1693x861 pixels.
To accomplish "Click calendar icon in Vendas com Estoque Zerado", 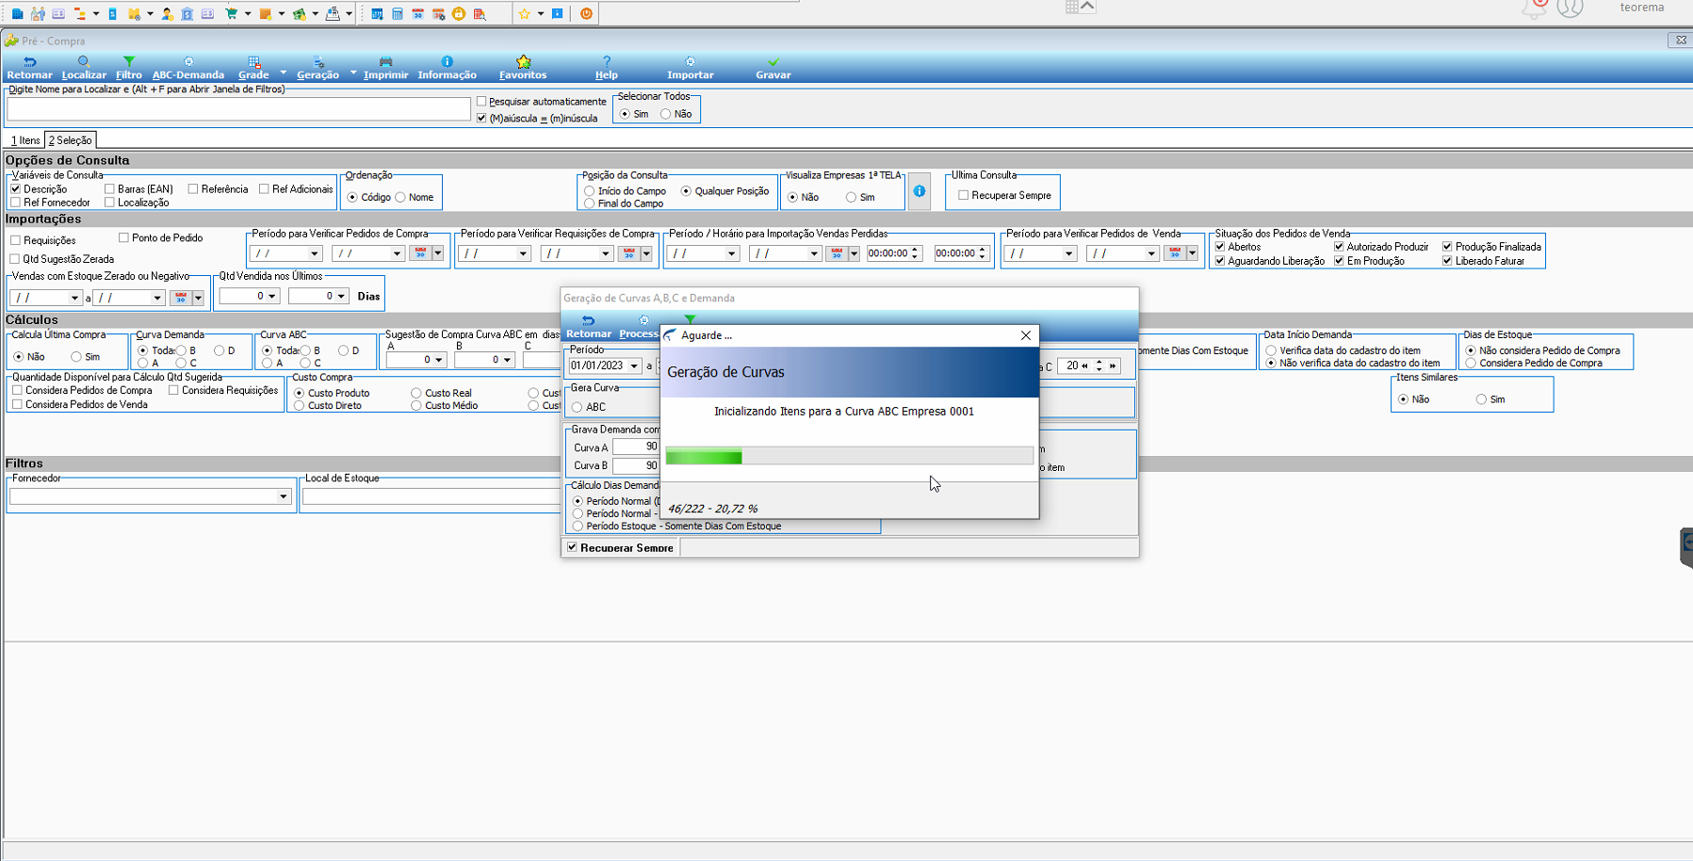I will tap(181, 298).
